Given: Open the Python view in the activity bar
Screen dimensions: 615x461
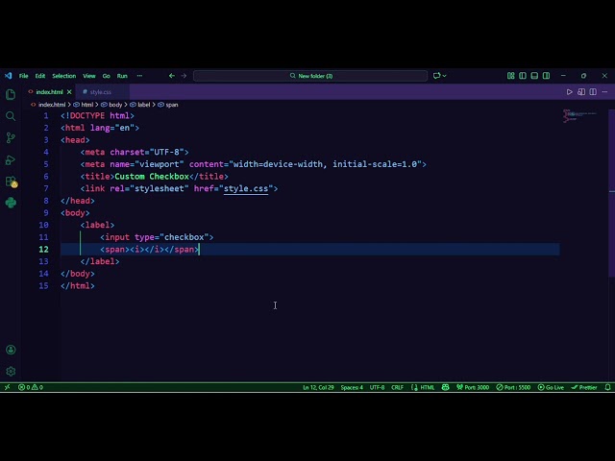Looking at the screenshot, I should pos(11,203).
